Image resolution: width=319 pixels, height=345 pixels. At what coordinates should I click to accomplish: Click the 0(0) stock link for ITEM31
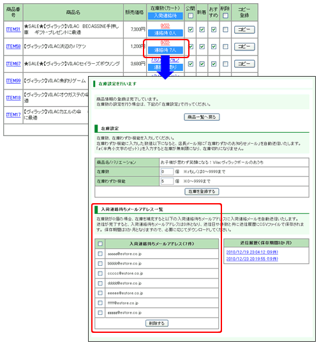(x=165, y=26)
